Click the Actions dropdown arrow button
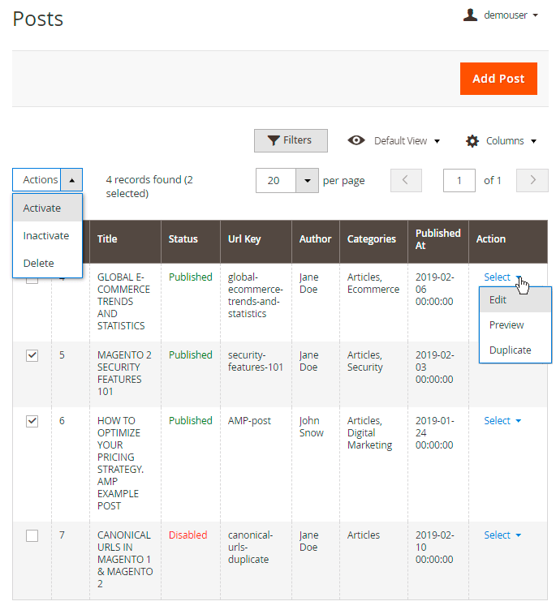The height and width of the screenshot is (610, 556). click(x=71, y=180)
